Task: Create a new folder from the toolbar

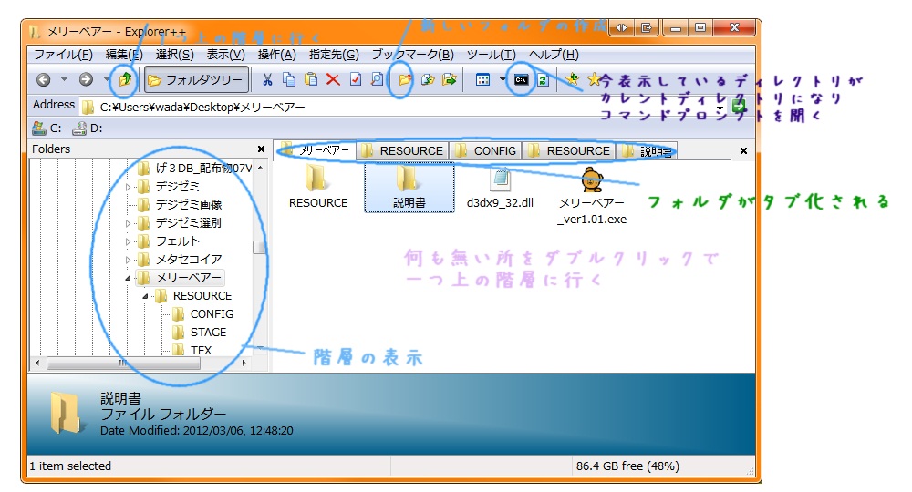Action: point(404,79)
